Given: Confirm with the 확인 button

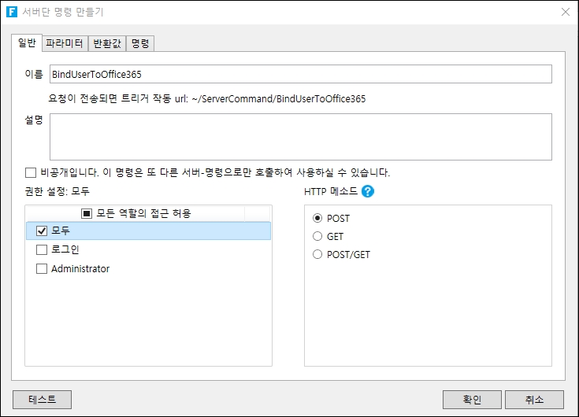Looking at the screenshot, I should 472,399.
